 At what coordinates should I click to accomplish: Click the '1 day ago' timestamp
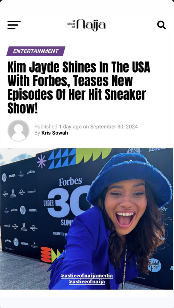click(70, 127)
